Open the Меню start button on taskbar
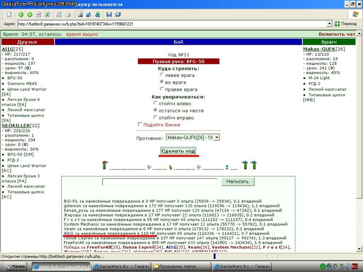This screenshot has height=272, width=363. coord(15,266)
